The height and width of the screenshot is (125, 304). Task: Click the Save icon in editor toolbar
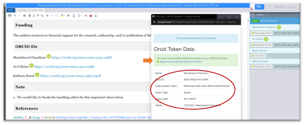(10, 16)
